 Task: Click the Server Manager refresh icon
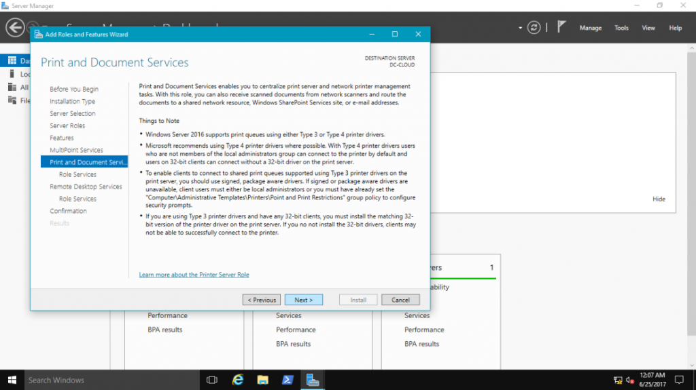(534, 28)
